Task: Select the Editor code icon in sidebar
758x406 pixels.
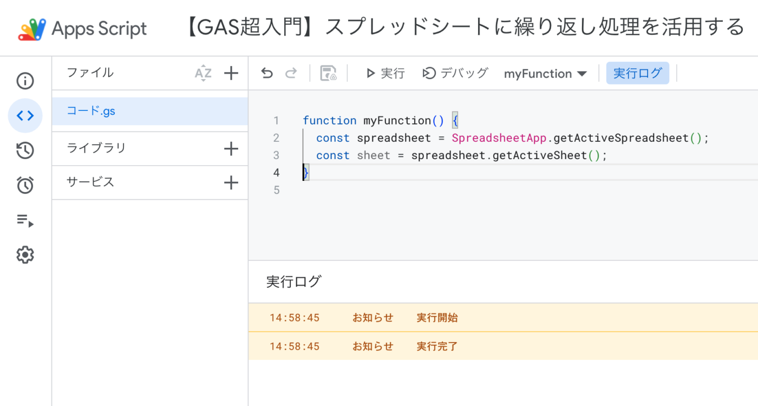Action: [x=25, y=116]
